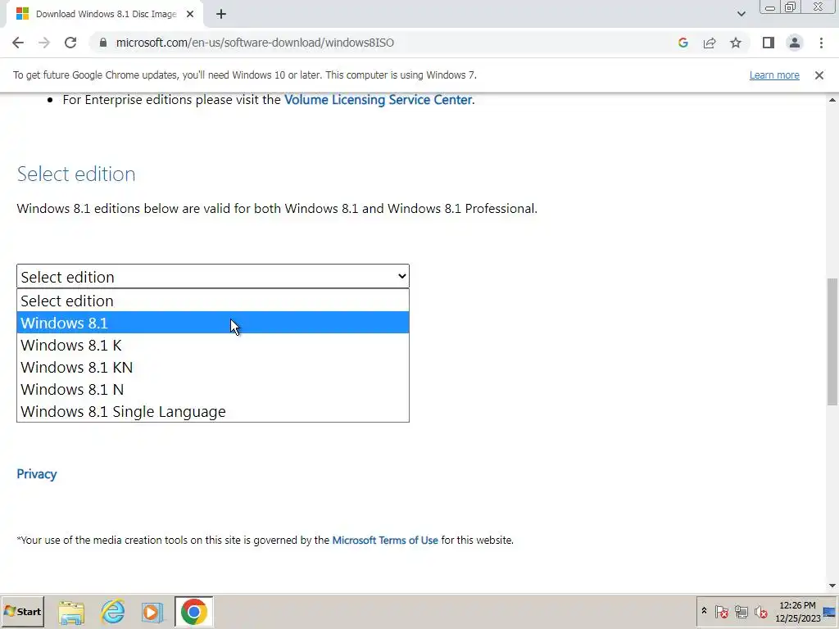This screenshot has height=629, width=839.
Task: Choose Windows 8.1 KN edition
Action: pyautogui.click(x=213, y=367)
